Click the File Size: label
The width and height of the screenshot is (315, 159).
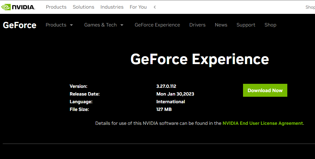click(79, 109)
